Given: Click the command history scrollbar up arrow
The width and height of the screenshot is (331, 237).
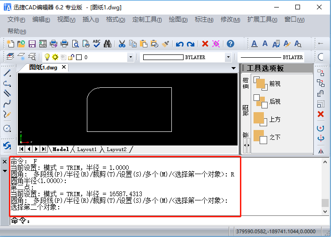Looking at the screenshot, I should (325, 162).
